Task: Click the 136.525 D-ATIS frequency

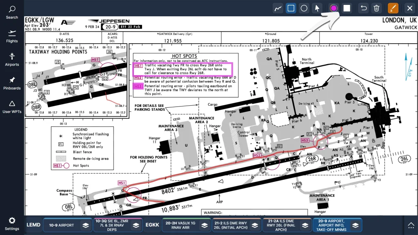Action: click(64, 40)
